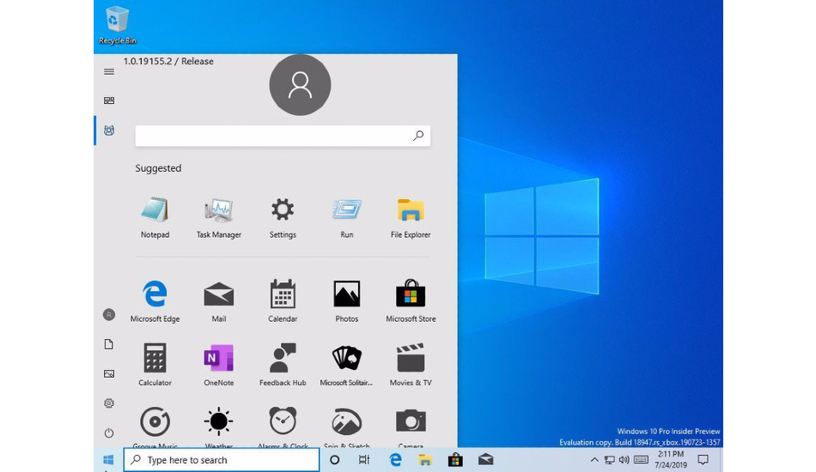Launch OneNote from app grid

[218, 365]
